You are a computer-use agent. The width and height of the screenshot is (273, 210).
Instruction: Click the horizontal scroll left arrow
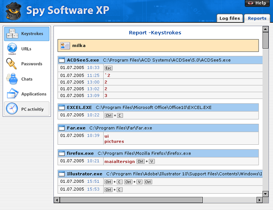57,200
